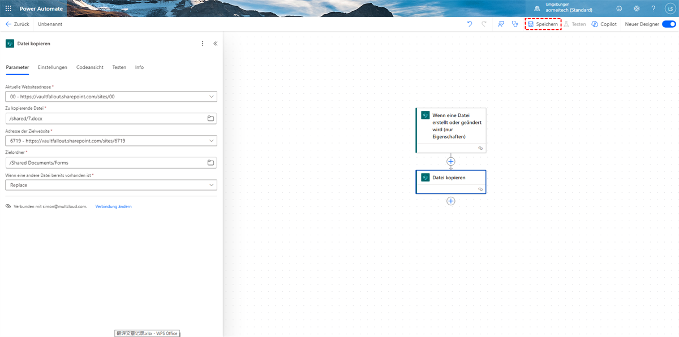Screen dimensions: 679x337
Task: Open the help question mark icon
Action: click(653, 8)
